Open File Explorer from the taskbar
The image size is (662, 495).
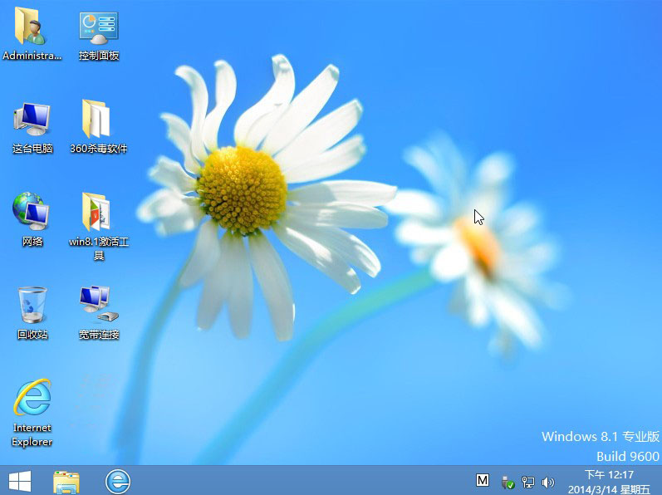pyautogui.click(x=66, y=480)
